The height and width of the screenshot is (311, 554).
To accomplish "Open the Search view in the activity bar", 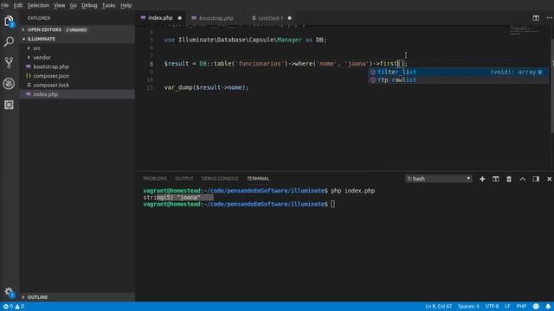I will coord(9,42).
